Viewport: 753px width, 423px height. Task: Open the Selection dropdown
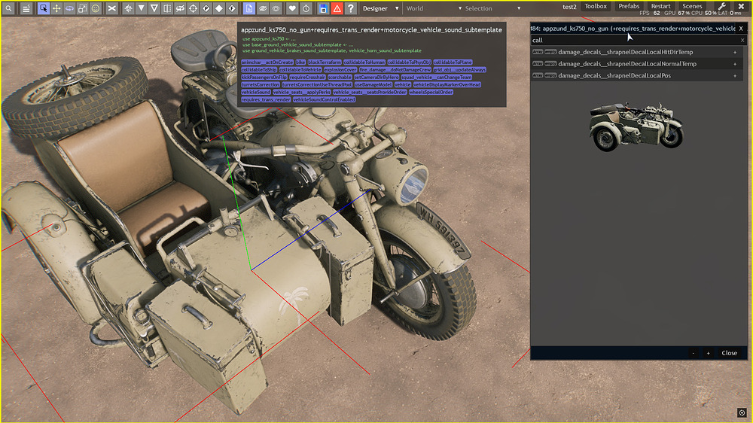[x=492, y=8]
